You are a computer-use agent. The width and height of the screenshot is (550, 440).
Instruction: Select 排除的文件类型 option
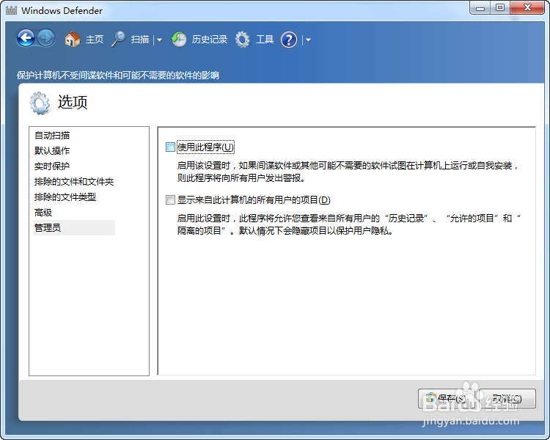pyautogui.click(x=65, y=197)
